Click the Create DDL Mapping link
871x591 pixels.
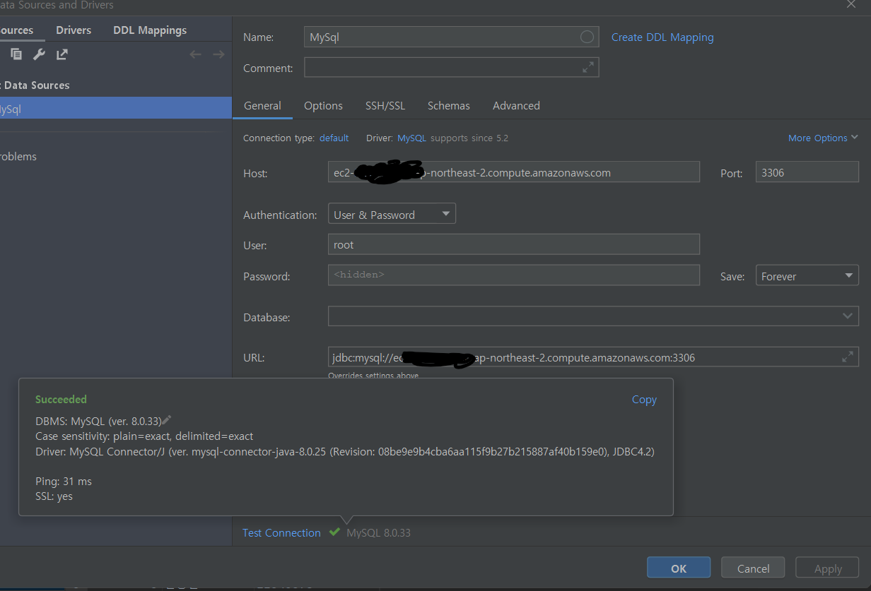pos(662,37)
